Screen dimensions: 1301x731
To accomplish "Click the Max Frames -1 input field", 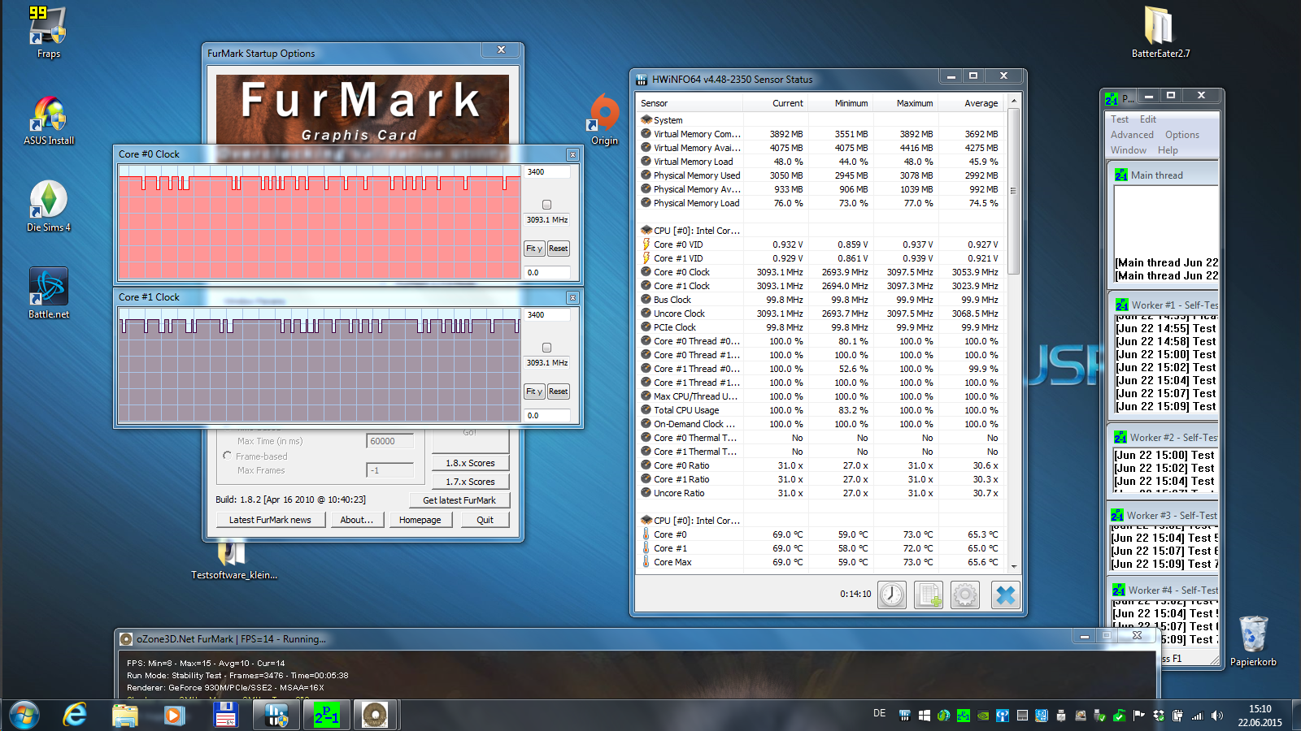I will click(x=389, y=470).
